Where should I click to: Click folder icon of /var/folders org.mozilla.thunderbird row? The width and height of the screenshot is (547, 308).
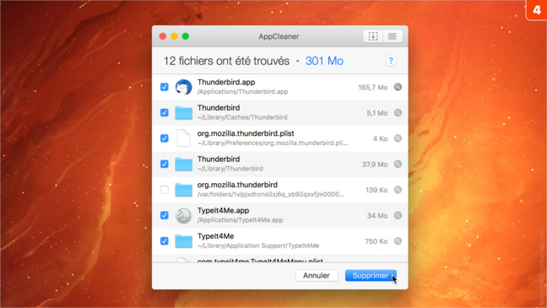click(183, 190)
